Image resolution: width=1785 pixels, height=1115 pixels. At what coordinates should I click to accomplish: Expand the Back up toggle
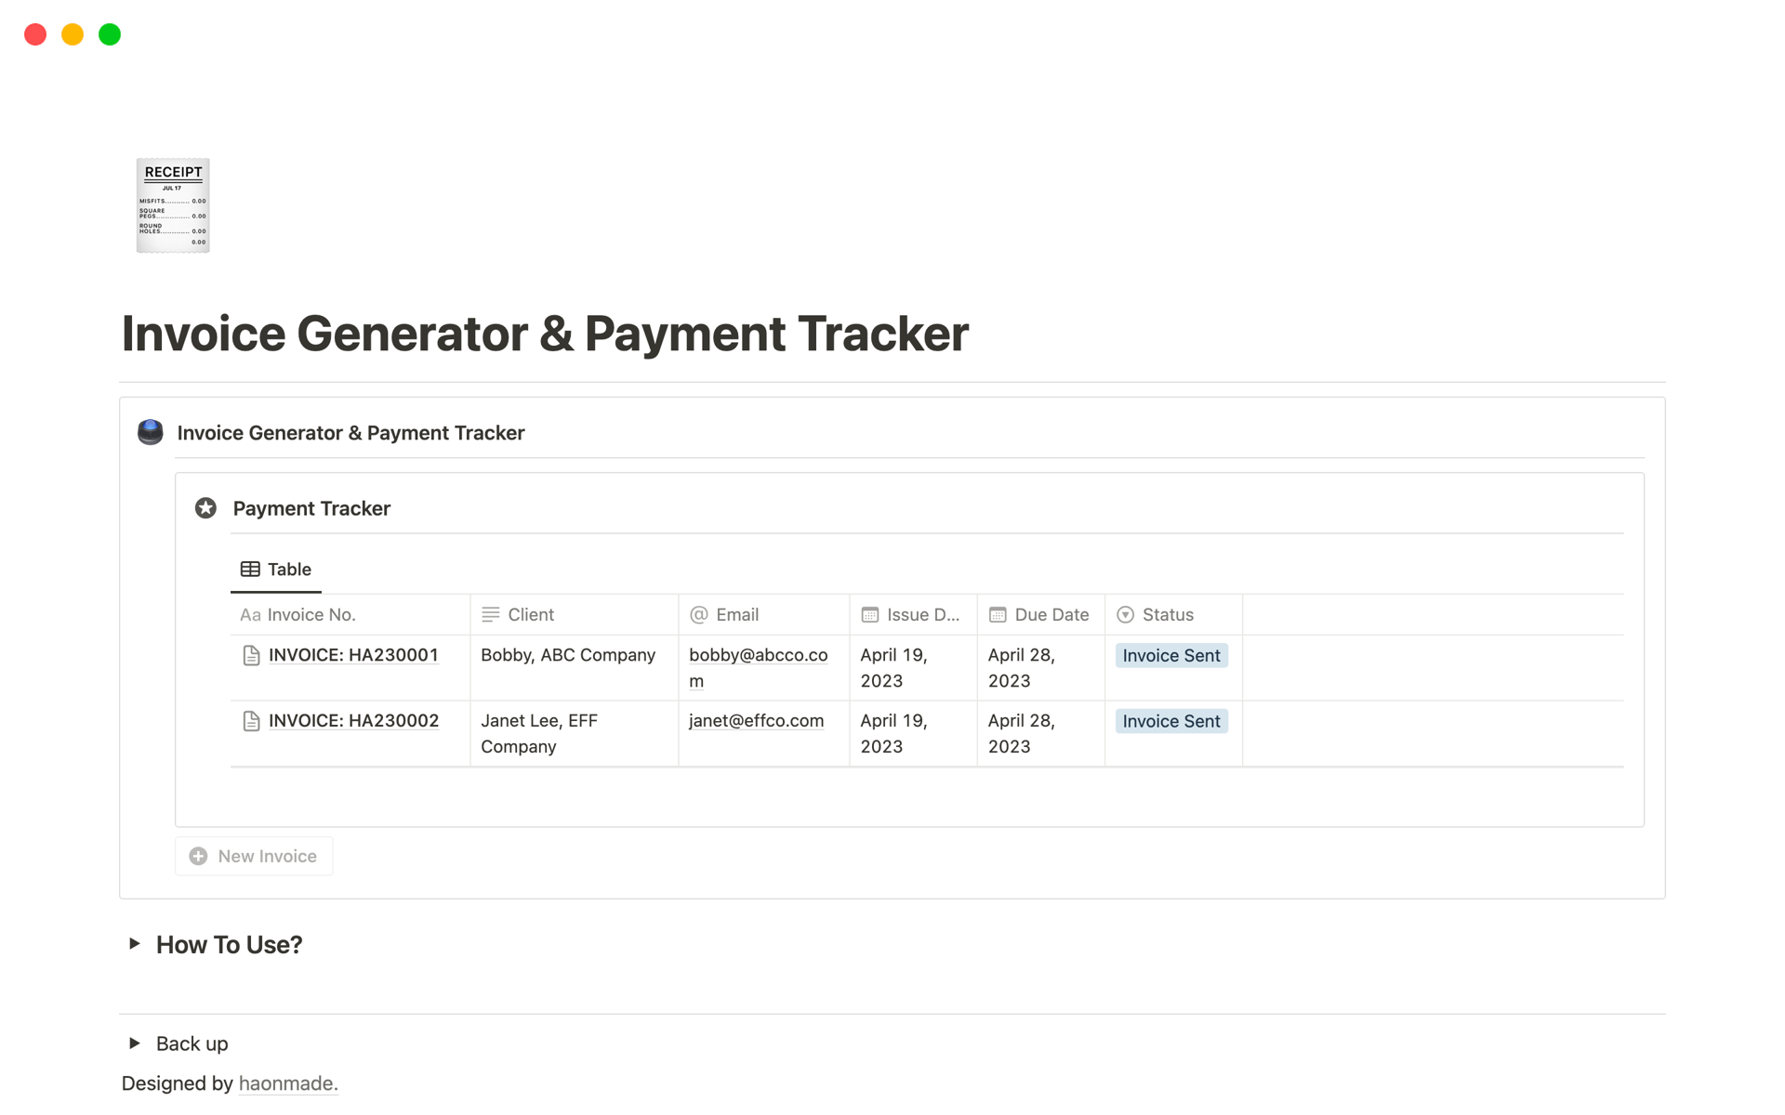click(x=135, y=1043)
